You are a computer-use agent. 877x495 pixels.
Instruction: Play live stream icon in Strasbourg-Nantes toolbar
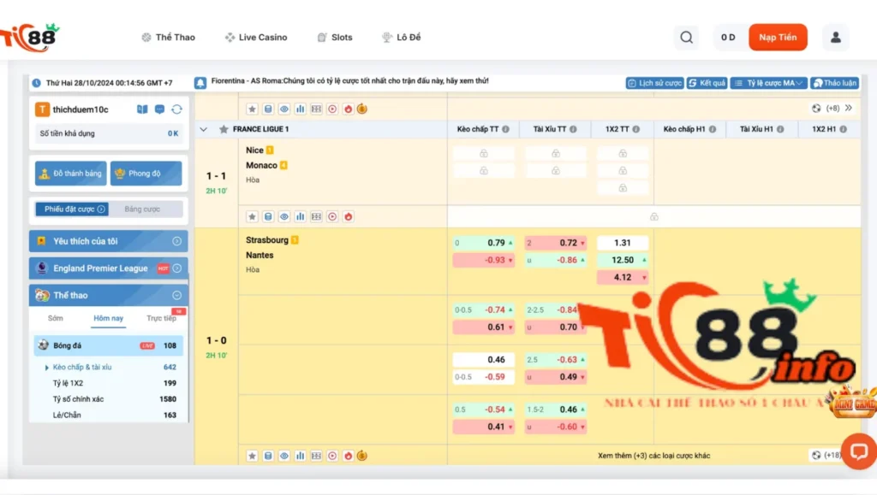[332, 456]
